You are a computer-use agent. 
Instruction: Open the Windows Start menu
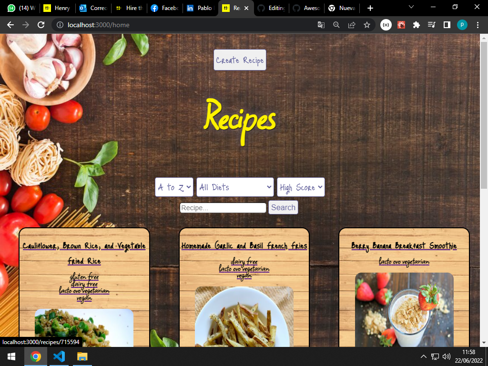[x=11, y=356]
